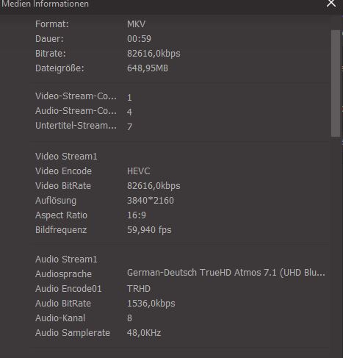Select the Audio BitRate value 1536,0kbps
Viewport: 343px width, 358px height.
151,304
